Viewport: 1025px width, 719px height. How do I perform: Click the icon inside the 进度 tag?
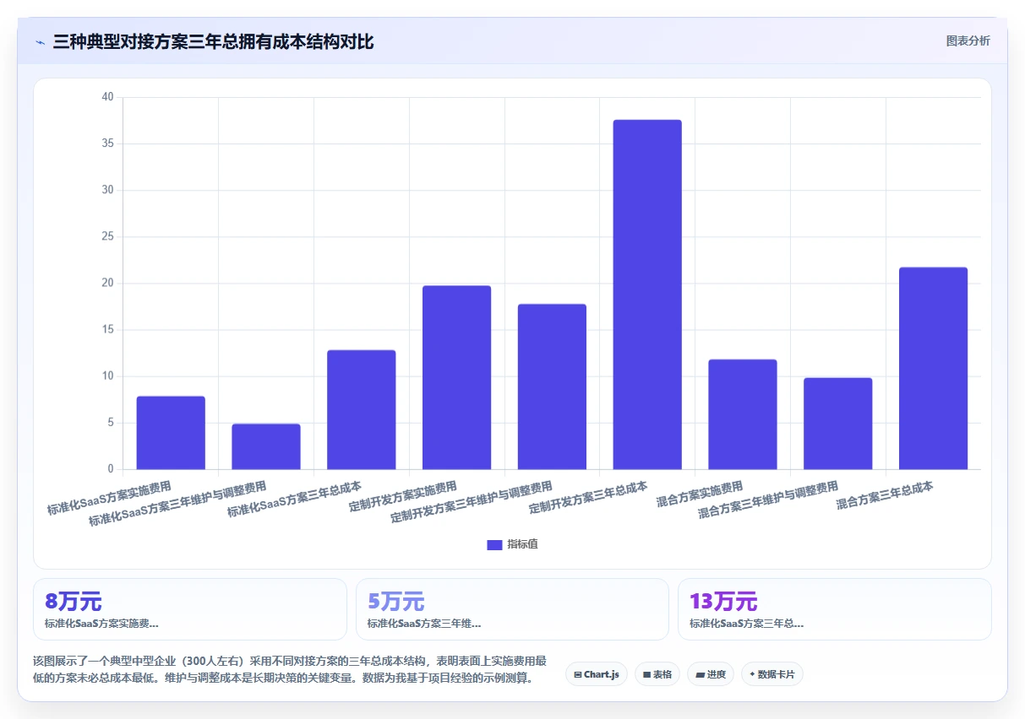701,674
